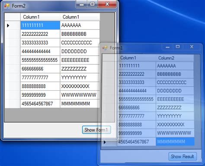The image size is (205, 166).
Task: Select cell 77777777777 in Form2
Action: [40, 77]
